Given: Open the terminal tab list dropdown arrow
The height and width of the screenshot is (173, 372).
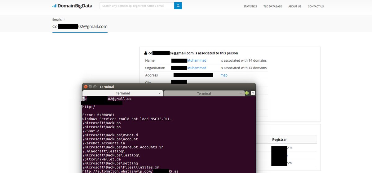Looking at the screenshot, I should 253,93.
